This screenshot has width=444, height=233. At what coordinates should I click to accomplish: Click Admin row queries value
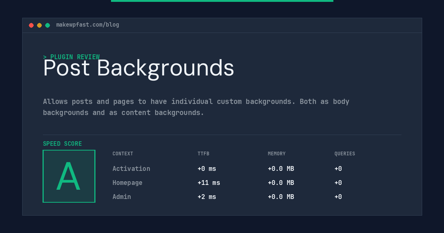point(338,197)
